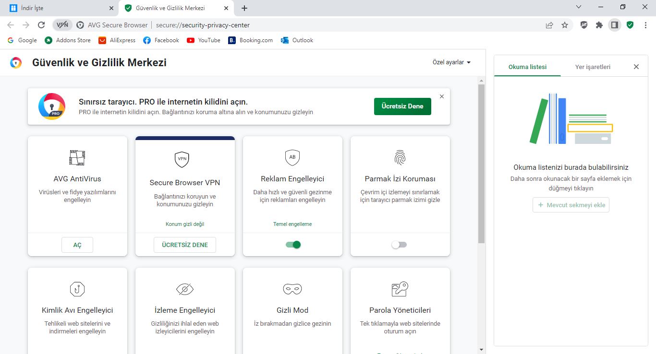Click Mevcut sekmeyi ekle button
Image resolution: width=656 pixels, height=354 pixels.
click(571, 205)
